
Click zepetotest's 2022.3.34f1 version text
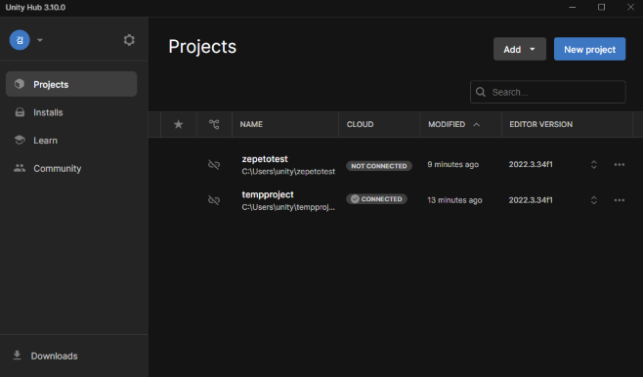[x=531, y=164]
